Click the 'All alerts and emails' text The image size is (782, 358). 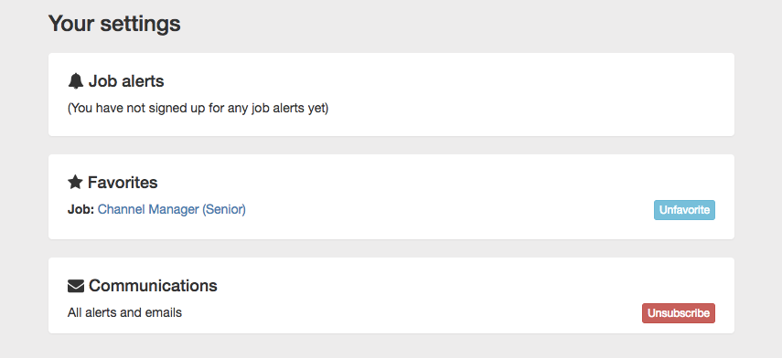pyautogui.click(x=124, y=312)
